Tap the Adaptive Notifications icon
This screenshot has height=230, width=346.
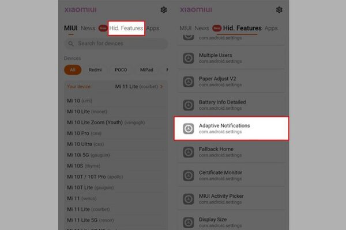tap(189, 129)
